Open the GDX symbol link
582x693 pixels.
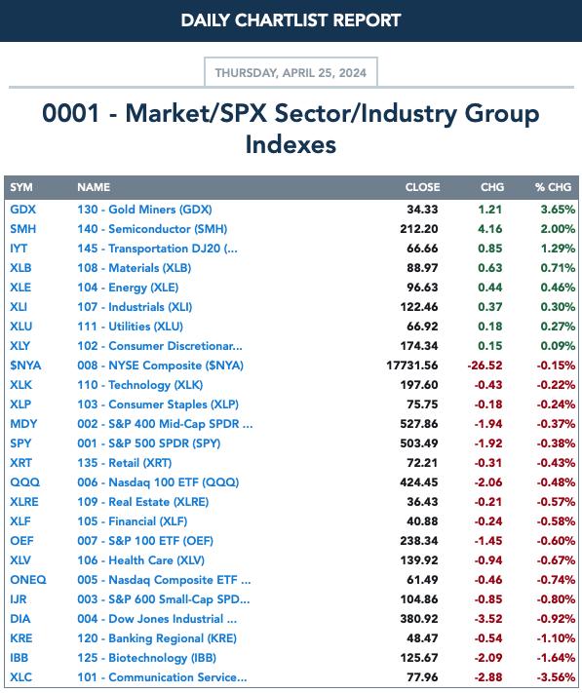click(23, 210)
